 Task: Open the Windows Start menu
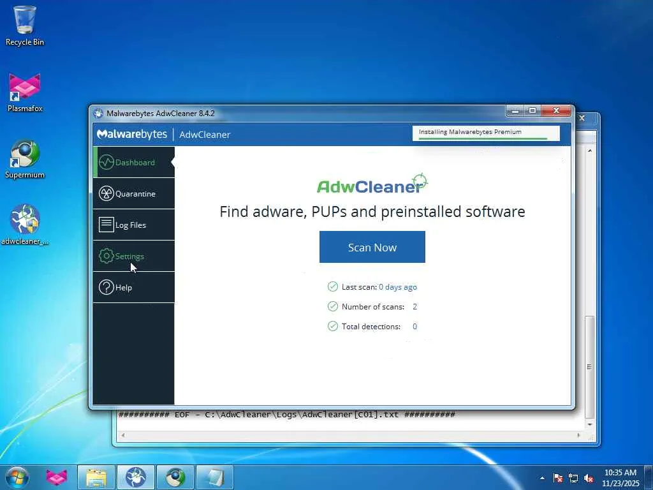click(17, 477)
